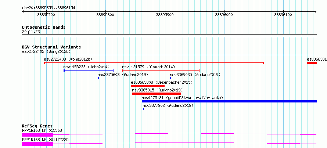The image size is (327, 148).
Task: Click the 38895700 ruler position label
Action: point(46,15)
